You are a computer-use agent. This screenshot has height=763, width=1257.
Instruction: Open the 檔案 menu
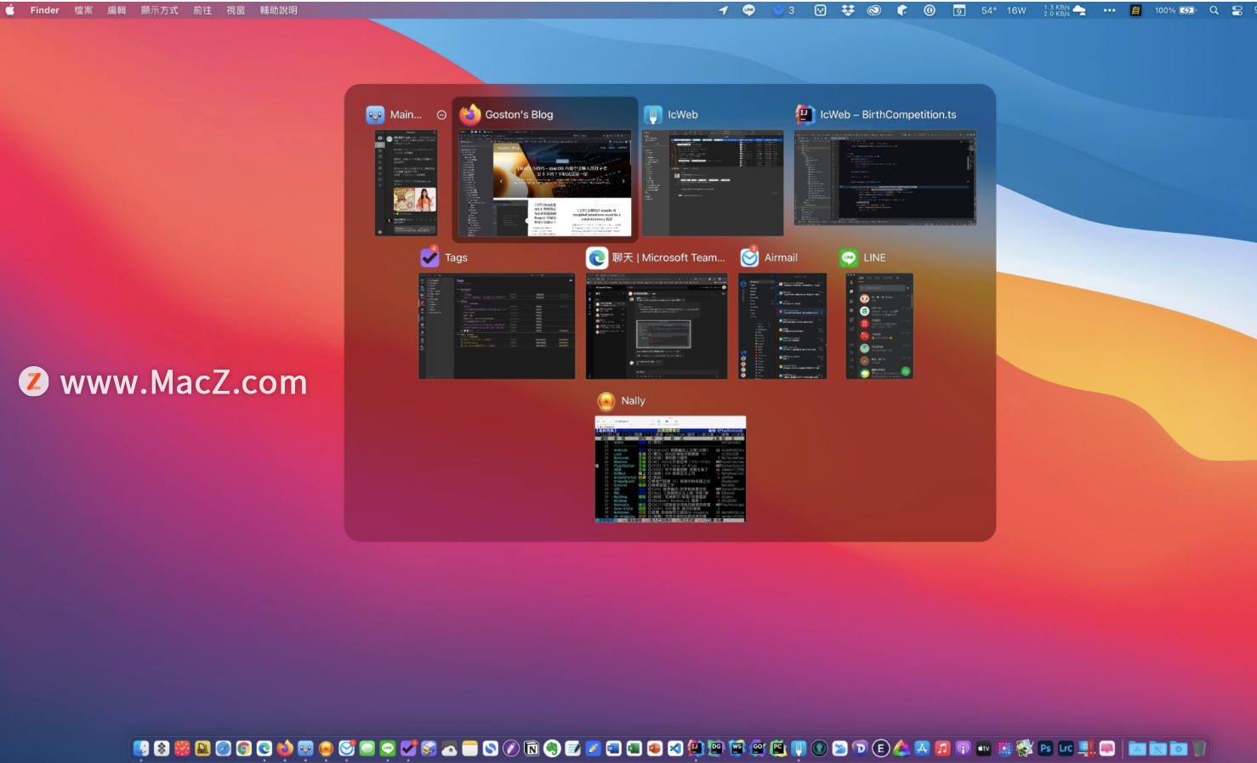coord(83,10)
